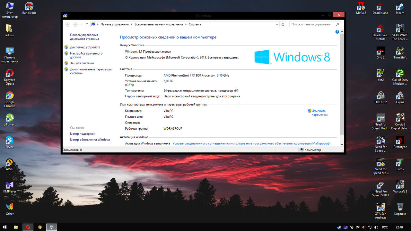Select the Skype desktop icon
This screenshot has width=411, height=231.
click(x=10, y=142)
